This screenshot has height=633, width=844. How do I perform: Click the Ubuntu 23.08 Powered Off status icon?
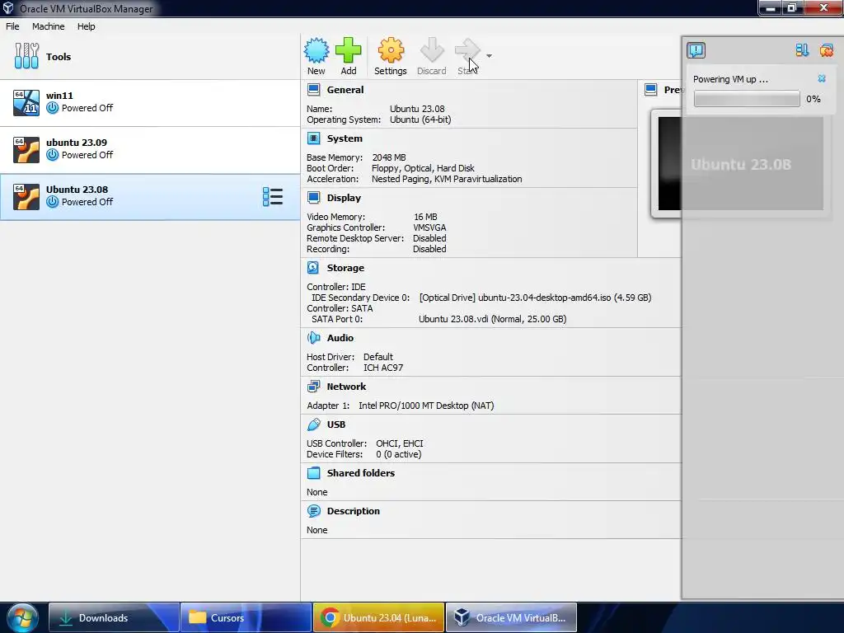tap(52, 202)
